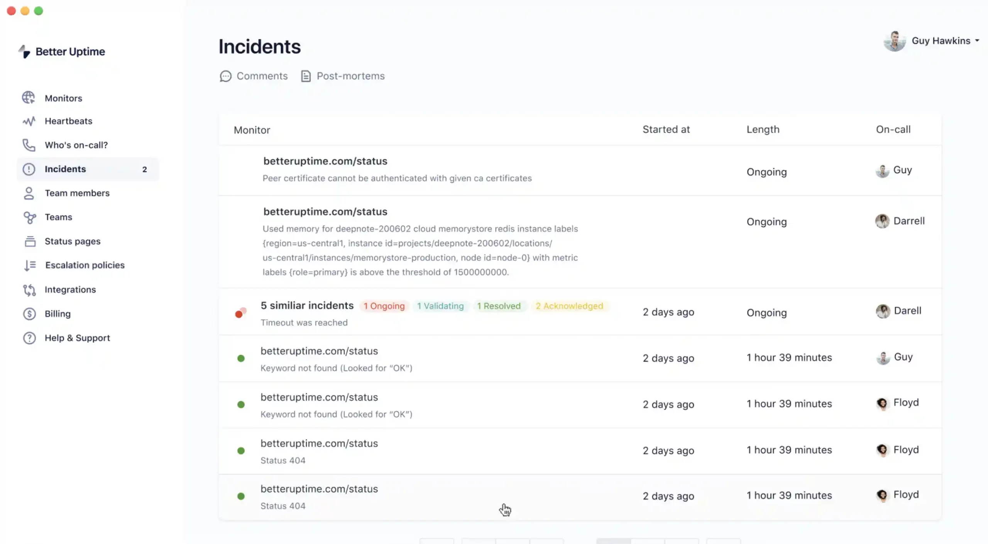The height and width of the screenshot is (544, 988).
Task: Click the Monitors globe icon
Action: (x=29, y=98)
